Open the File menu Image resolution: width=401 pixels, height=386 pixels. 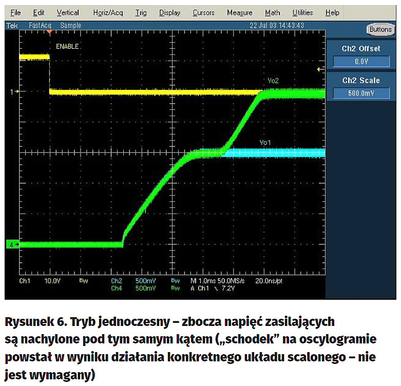coord(16,12)
